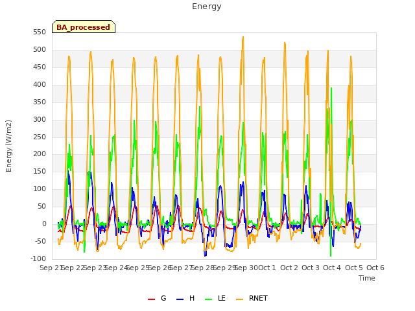
Task: Click the 200 y-axis tick label
Action: tap(40, 154)
